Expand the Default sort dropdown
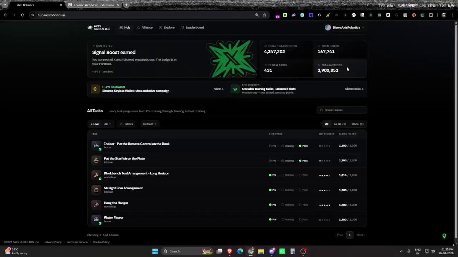The width and height of the screenshot is (458, 257). tap(149, 124)
